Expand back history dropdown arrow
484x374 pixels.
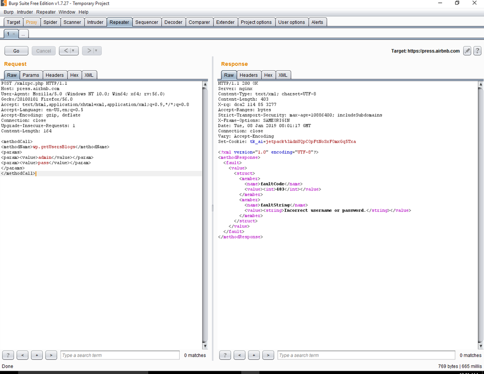click(x=73, y=50)
